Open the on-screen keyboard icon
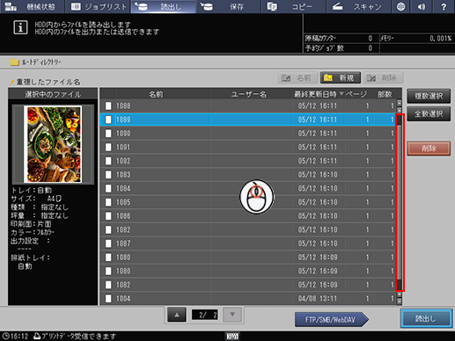Image resolution: width=455 pixels, height=341 pixels. coord(232,336)
